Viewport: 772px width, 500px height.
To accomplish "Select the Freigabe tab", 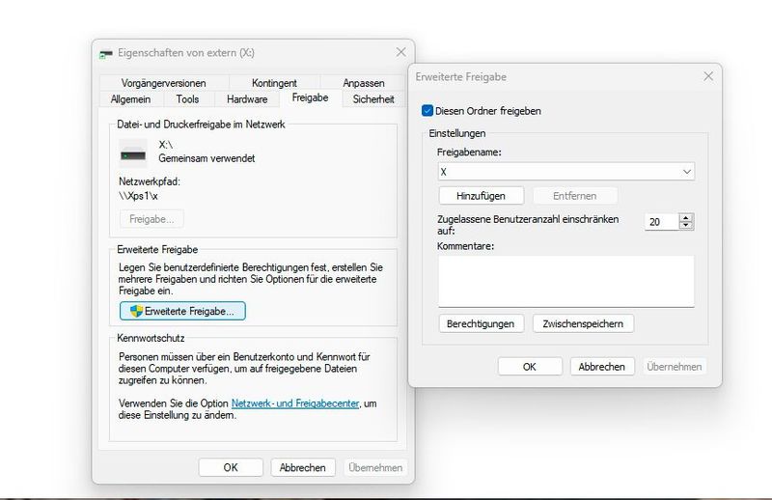I will pos(310,97).
